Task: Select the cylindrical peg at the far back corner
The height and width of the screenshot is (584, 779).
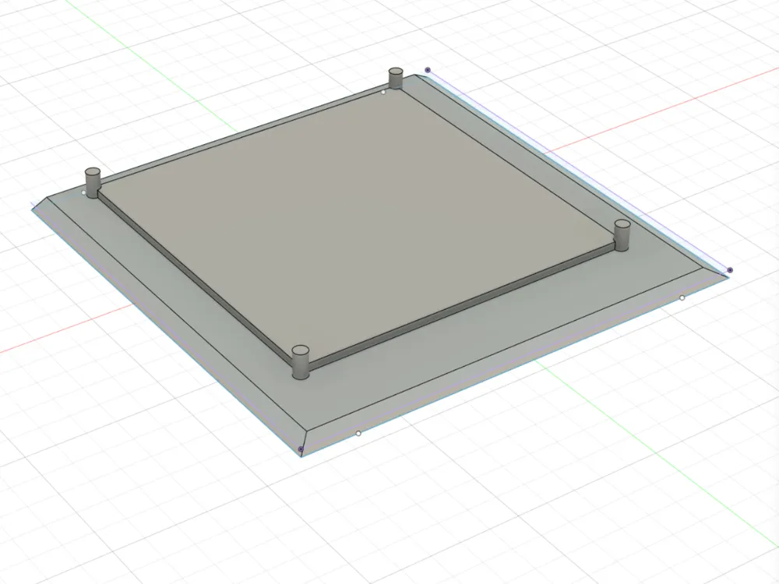Action: [x=396, y=78]
